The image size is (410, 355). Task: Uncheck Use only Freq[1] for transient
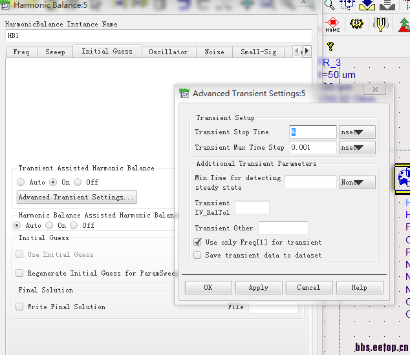198,242
